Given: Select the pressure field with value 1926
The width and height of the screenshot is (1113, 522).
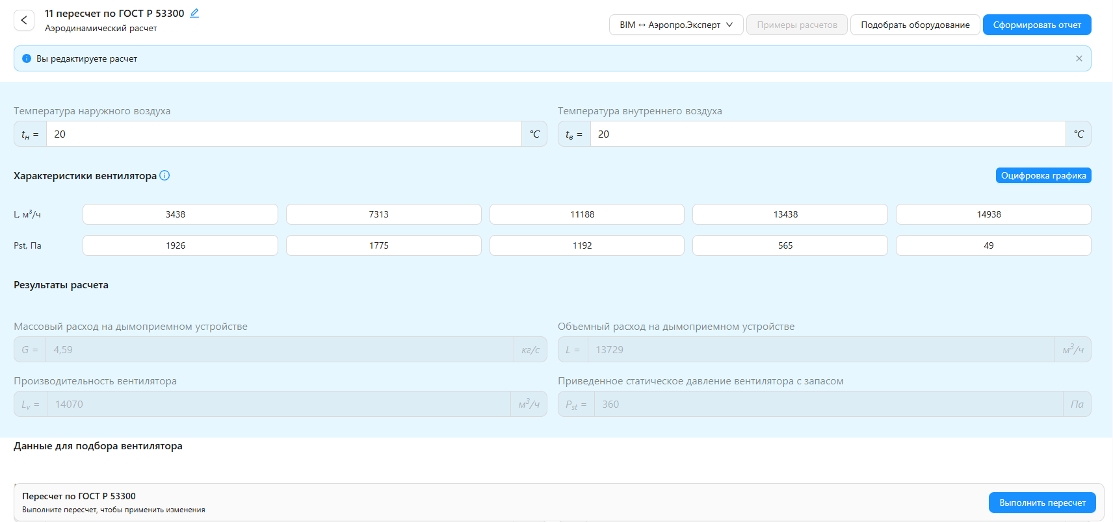Looking at the screenshot, I should (x=180, y=245).
